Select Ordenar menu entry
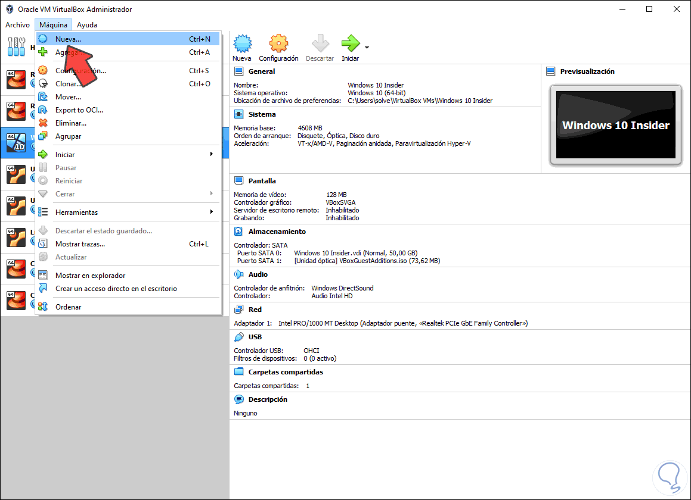The width and height of the screenshot is (691, 500). coord(128,308)
